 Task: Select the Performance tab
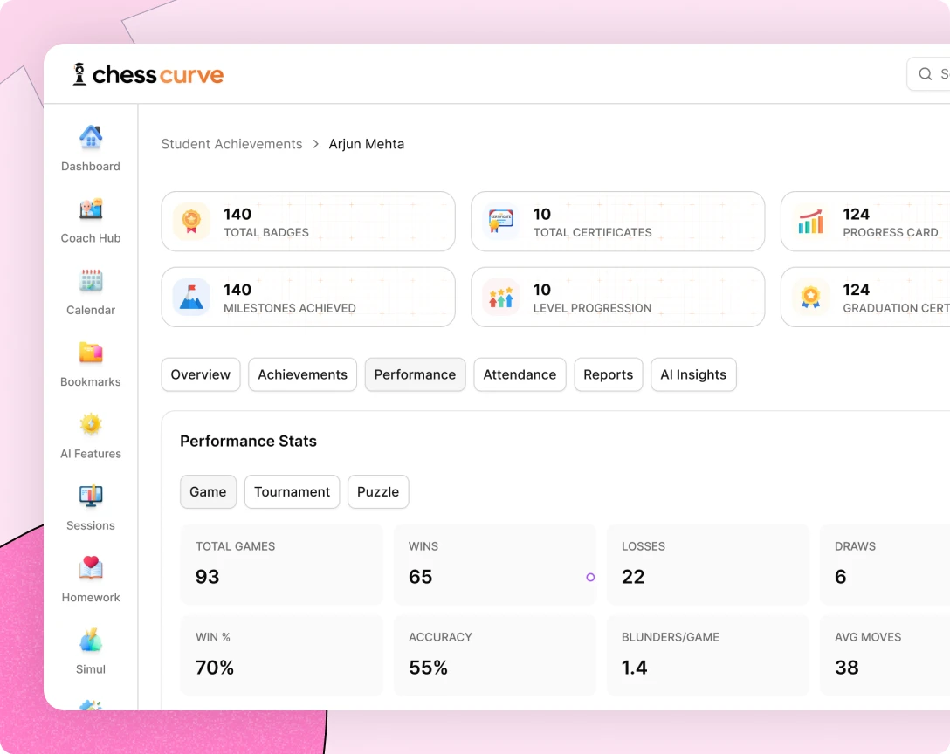click(415, 375)
